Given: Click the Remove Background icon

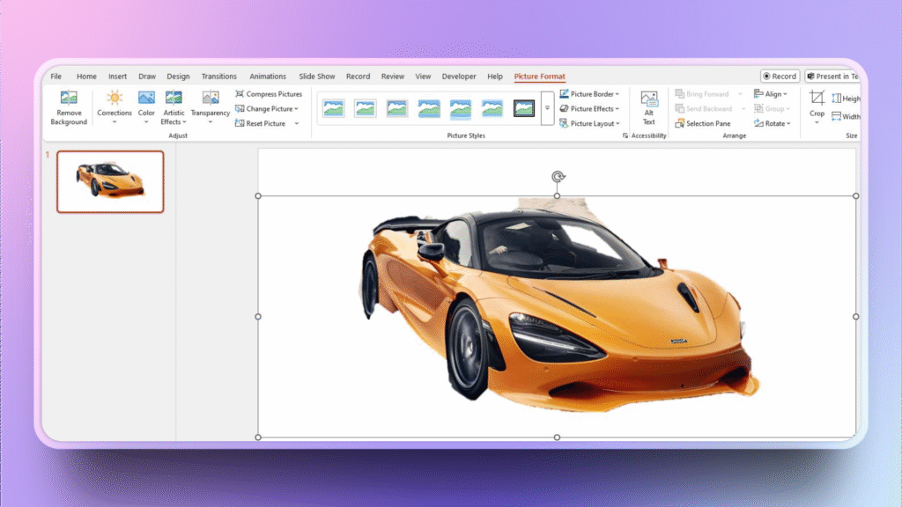Looking at the screenshot, I should click(x=68, y=99).
